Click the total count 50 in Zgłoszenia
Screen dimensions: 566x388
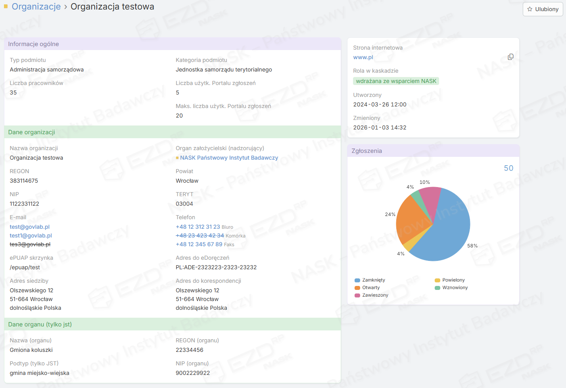pos(508,168)
